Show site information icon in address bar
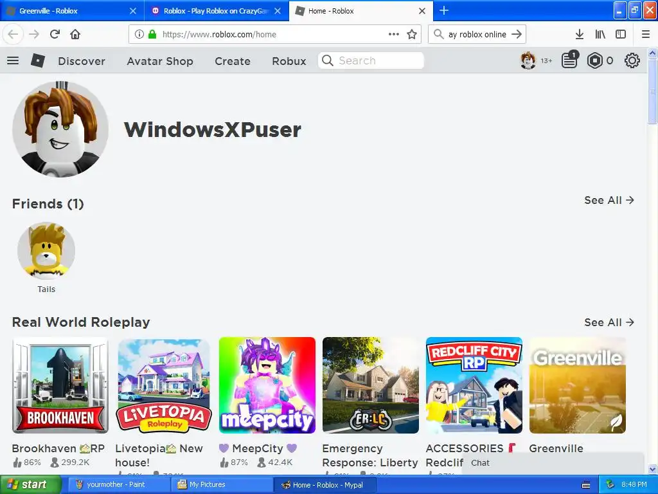 click(139, 35)
